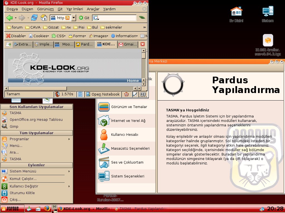285x213 pixels.
Task: Launch Gimp from the menu
Action: click(x=37, y=126)
